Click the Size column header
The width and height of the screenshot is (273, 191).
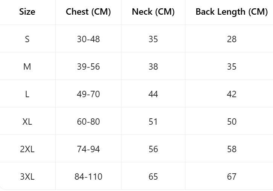[27, 12]
